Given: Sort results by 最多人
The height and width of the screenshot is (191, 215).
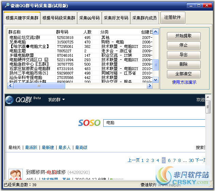Looking at the screenshot, I should (x=65, y=148).
